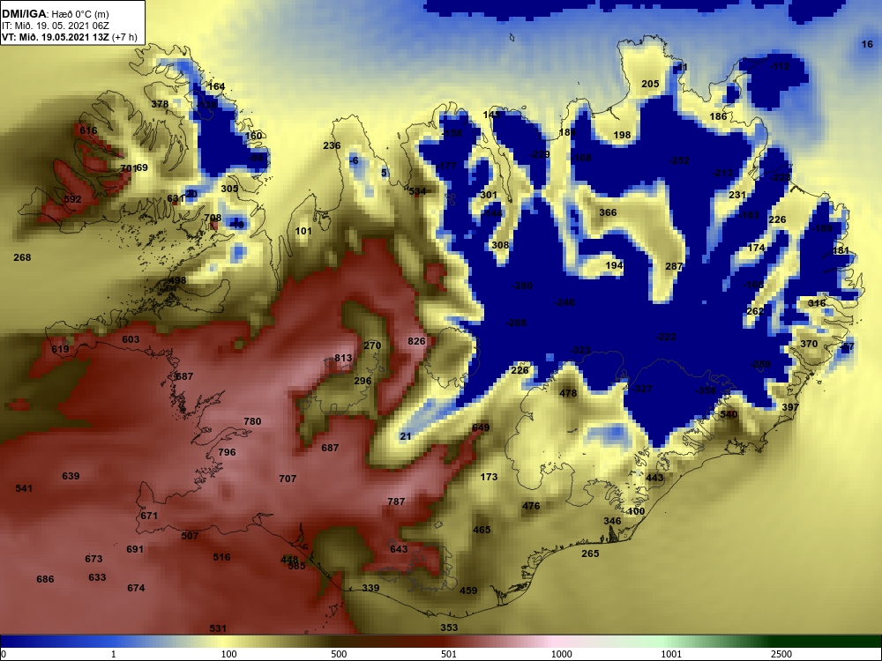The height and width of the screenshot is (661, 882).
Task: Click the map value '619'
Action: click(60, 349)
